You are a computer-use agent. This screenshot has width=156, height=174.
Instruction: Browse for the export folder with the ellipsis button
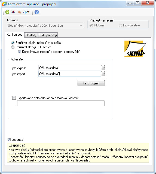pos(103,68)
